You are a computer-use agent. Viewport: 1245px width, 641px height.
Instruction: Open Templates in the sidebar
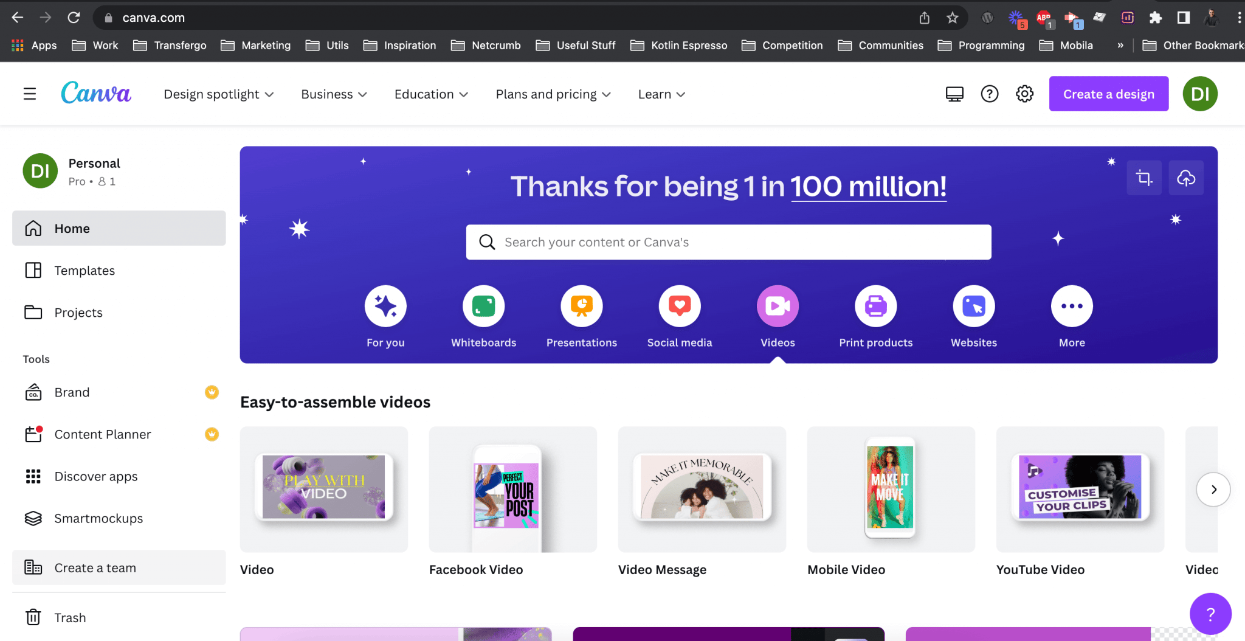click(x=84, y=271)
